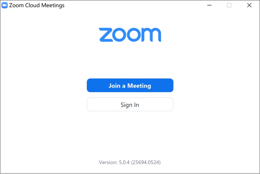260x174 pixels.
Task: Click the word 'Cloud' in the window title
Action: 32,5
